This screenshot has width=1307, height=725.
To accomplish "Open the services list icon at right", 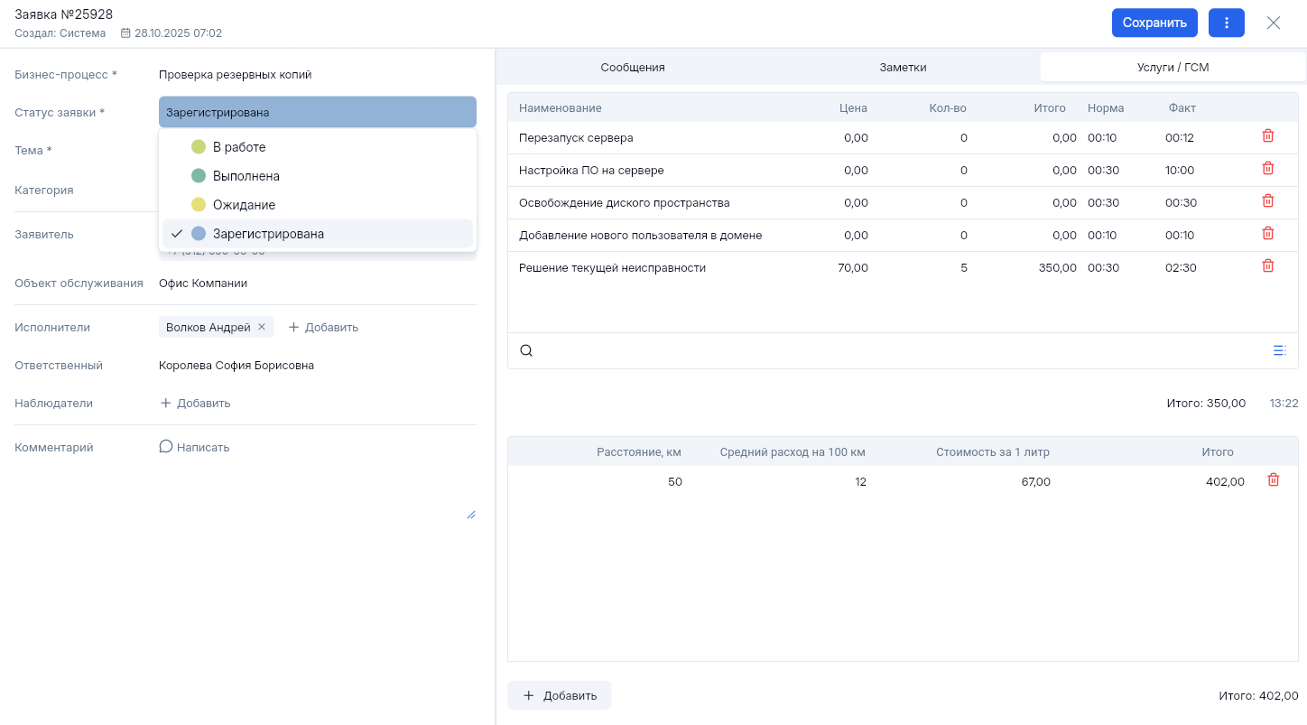I will point(1279,351).
